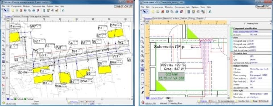Collapse the Component identification section
Viewport: 273px width, 107px height.
(x=232, y=28)
